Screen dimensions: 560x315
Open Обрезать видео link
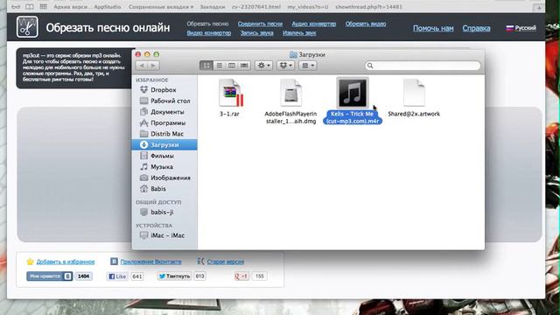[366, 24]
